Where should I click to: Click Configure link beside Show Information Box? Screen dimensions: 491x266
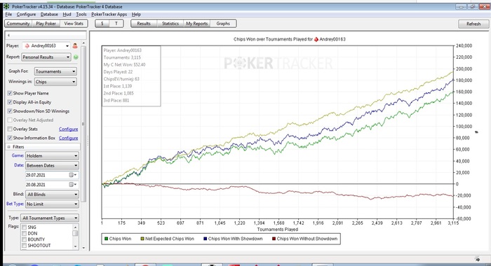(x=68, y=138)
